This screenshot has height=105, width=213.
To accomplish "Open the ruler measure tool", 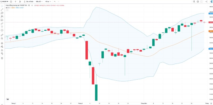I will (x=2, y=35).
